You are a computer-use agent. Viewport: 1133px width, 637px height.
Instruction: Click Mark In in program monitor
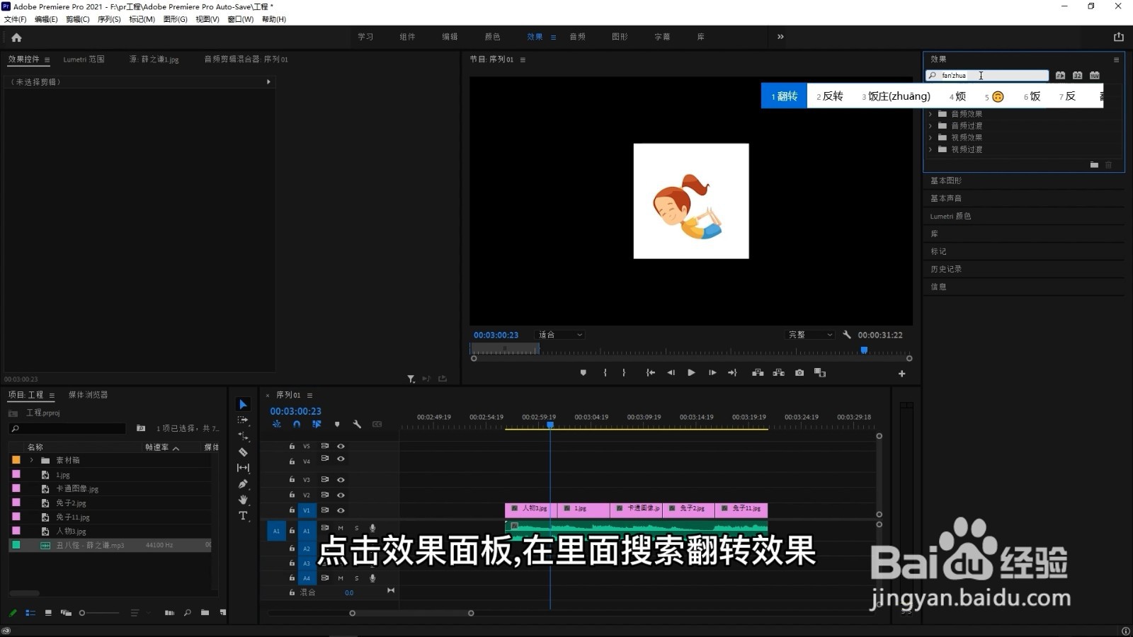click(605, 373)
